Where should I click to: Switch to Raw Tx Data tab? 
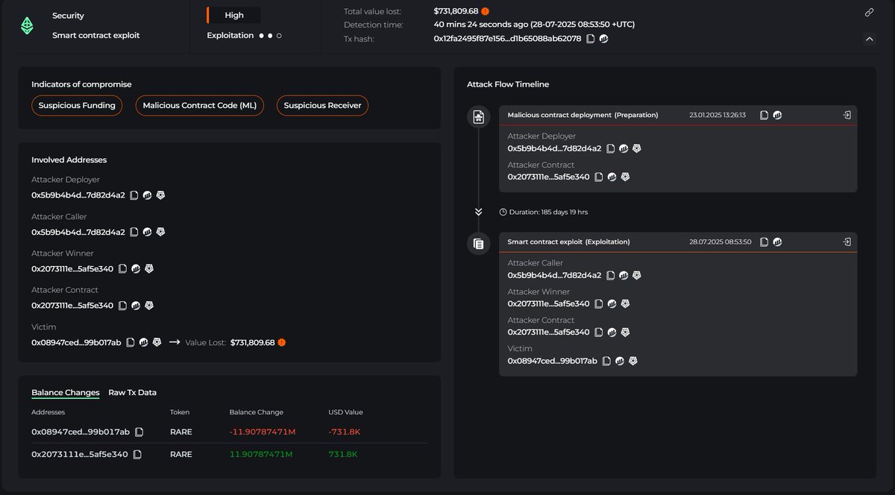click(132, 392)
